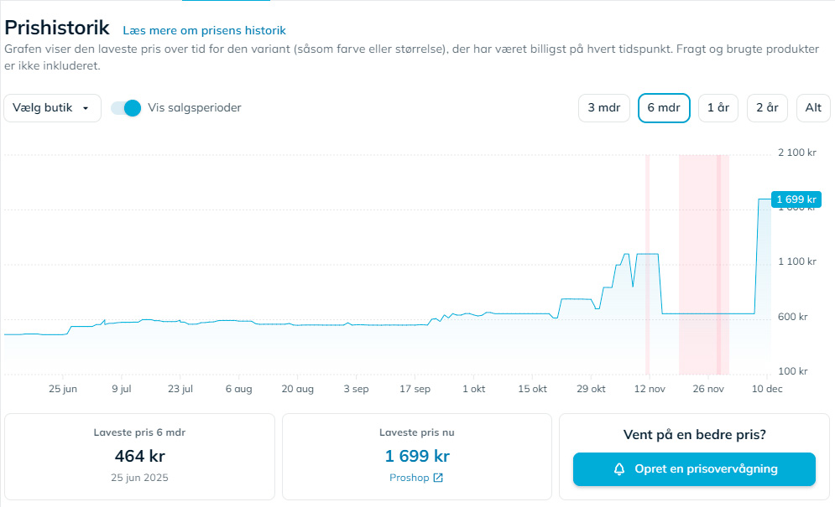Click the 1 699 kr current price label
Viewport: 835px width, 507px height.
(x=796, y=199)
